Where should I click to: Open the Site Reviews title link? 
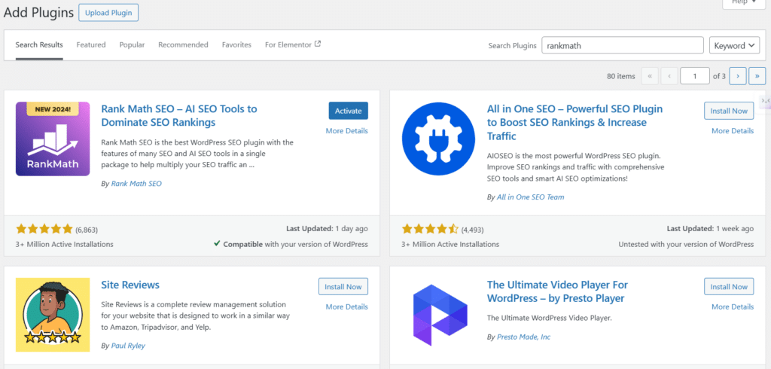click(x=130, y=285)
